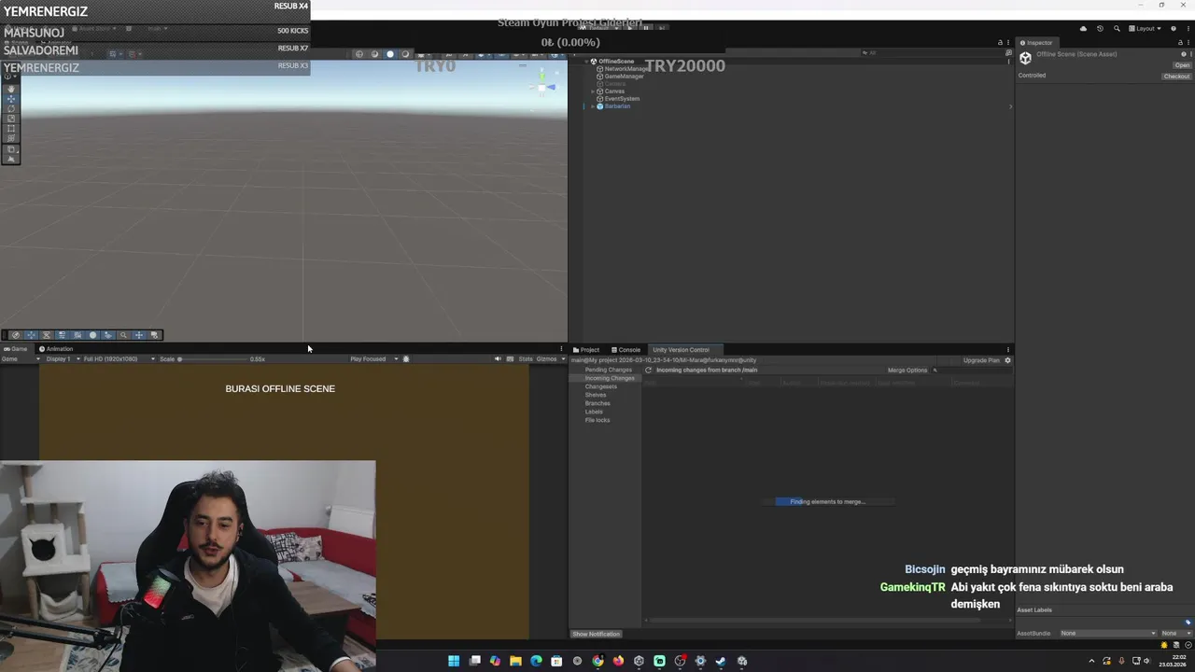Select the Inspector tab
This screenshot has width=1195, height=672.
[x=1035, y=43]
